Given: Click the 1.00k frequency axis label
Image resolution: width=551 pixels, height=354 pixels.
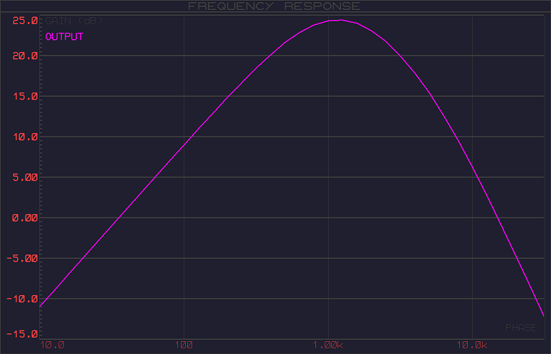Looking at the screenshot, I should [x=328, y=345].
